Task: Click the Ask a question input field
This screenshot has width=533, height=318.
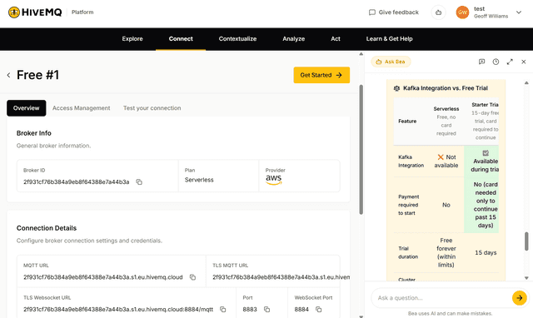Action: coord(442,298)
